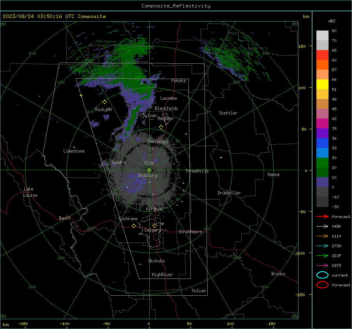The width and height of the screenshot is (352, 329).
Task: Click the green 30 dBZ color swatch
Action: coord(322,162)
